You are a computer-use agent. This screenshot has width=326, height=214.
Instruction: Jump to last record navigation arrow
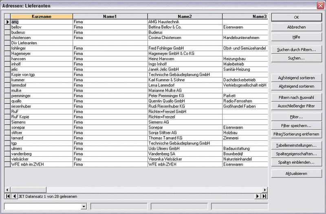tap(264, 196)
